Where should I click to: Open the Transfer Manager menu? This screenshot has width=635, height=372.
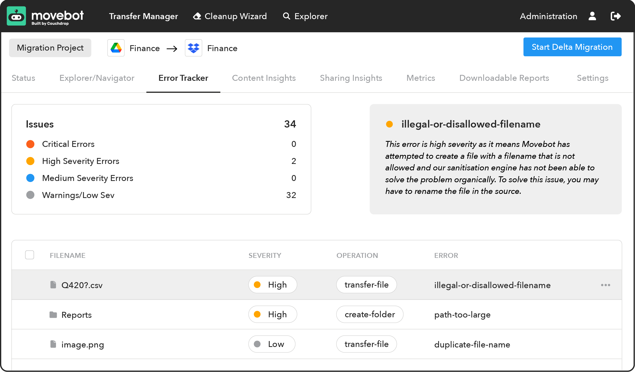(x=143, y=16)
